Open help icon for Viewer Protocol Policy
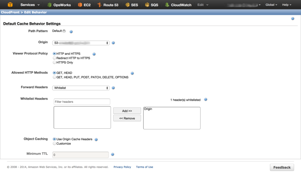301x173 pixels. [94, 54]
